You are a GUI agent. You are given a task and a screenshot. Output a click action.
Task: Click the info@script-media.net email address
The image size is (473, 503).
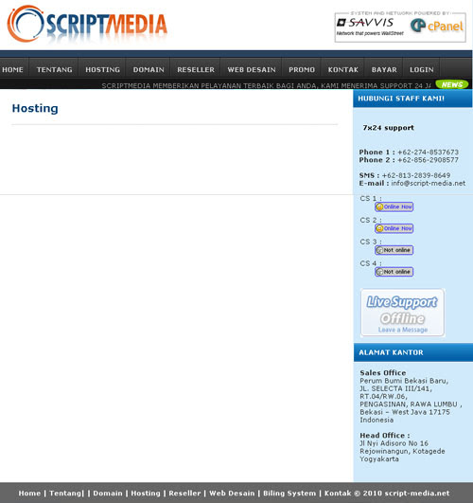[x=429, y=183]
